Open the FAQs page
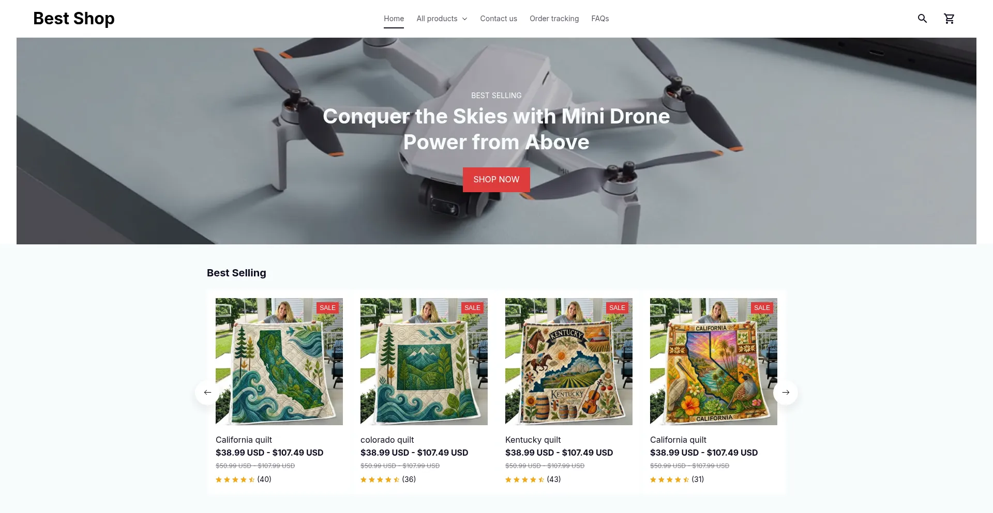Screen dimensions: 993x513 [600, 19]
